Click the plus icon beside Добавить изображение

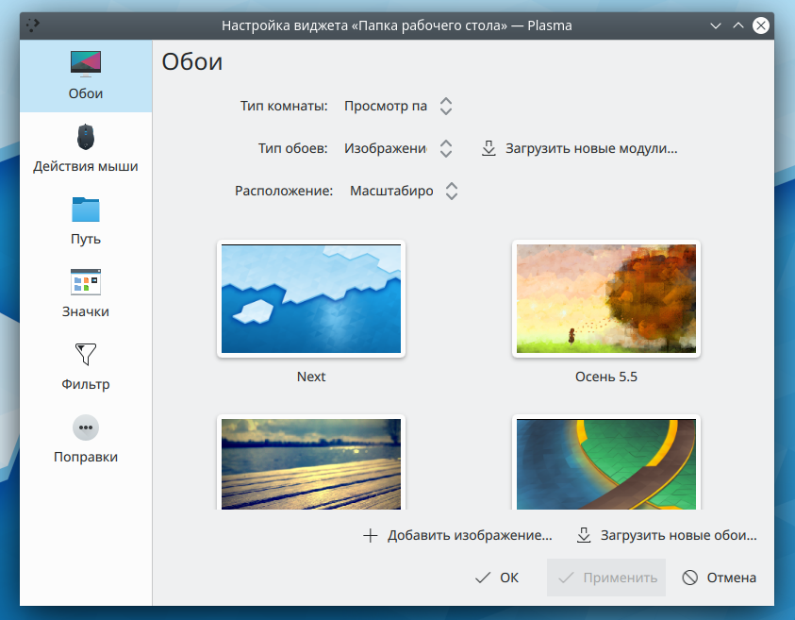tap(371, 535)
